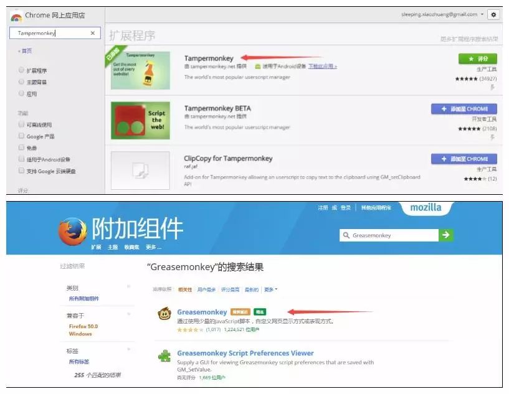Select the 扩展程序 radio option
The height and width of the screenshot is (394, 509).
[21, 70]
